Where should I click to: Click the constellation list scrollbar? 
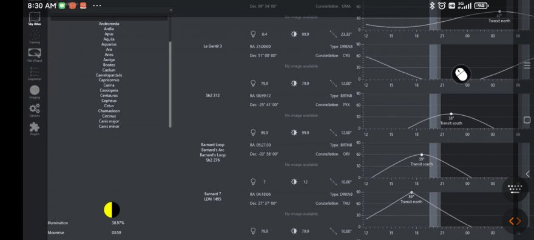(x=170, y=85)
